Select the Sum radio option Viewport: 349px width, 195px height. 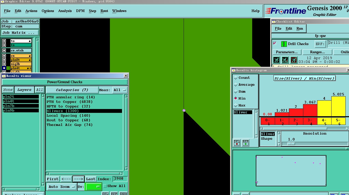click(x=235, y=92)
